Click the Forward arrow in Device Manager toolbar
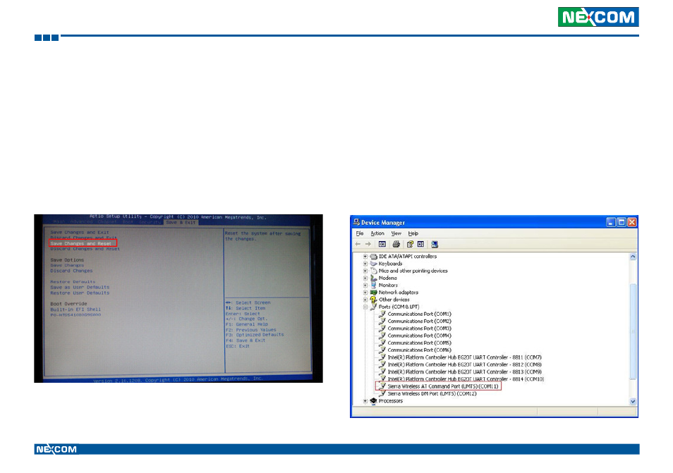The image size is (673, 473). click(x=368, y=244)
